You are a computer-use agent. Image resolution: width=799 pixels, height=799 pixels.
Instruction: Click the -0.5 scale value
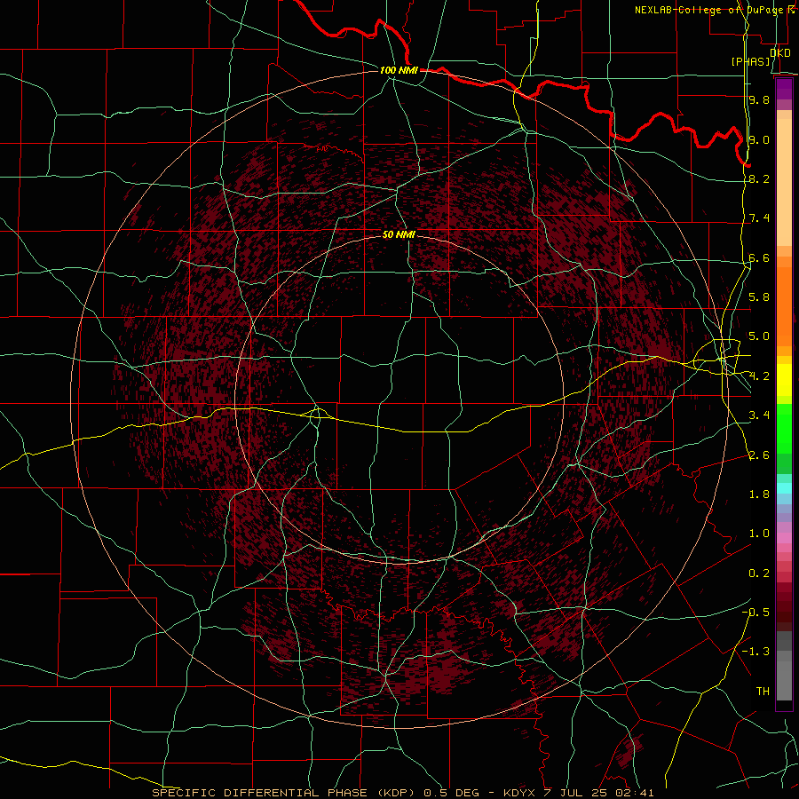pos(755,613)
